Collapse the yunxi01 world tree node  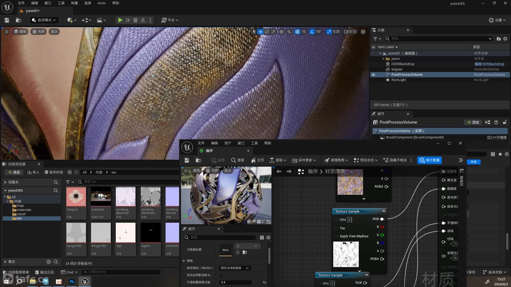point(380,53)
